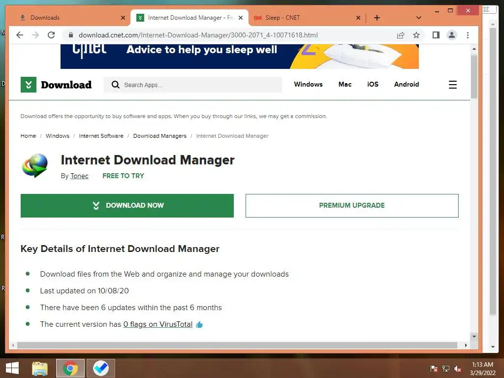This screenshot has height=378, width=504.
Task: Click the muted volume tray icon
Action: click(x=458, y=369)
